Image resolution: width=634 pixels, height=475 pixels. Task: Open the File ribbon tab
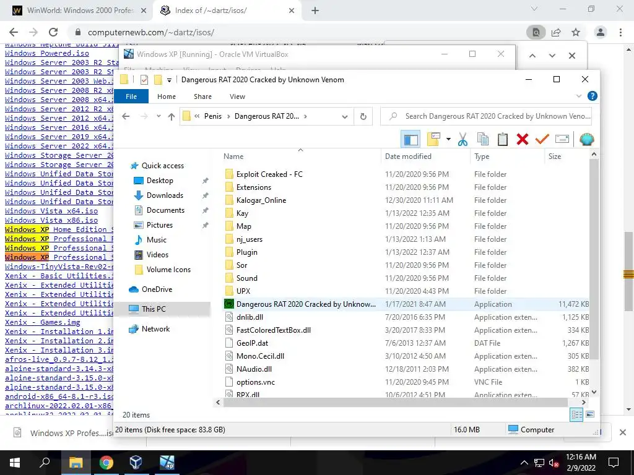[131, 96]
